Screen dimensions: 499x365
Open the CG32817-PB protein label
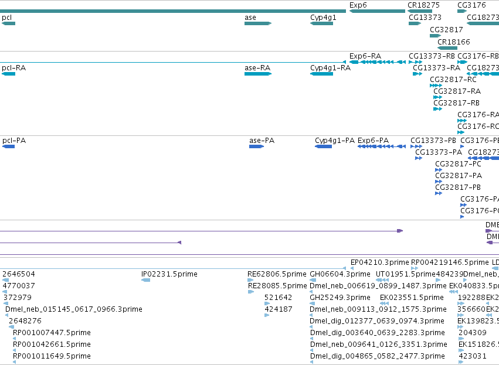pos(457,187)
